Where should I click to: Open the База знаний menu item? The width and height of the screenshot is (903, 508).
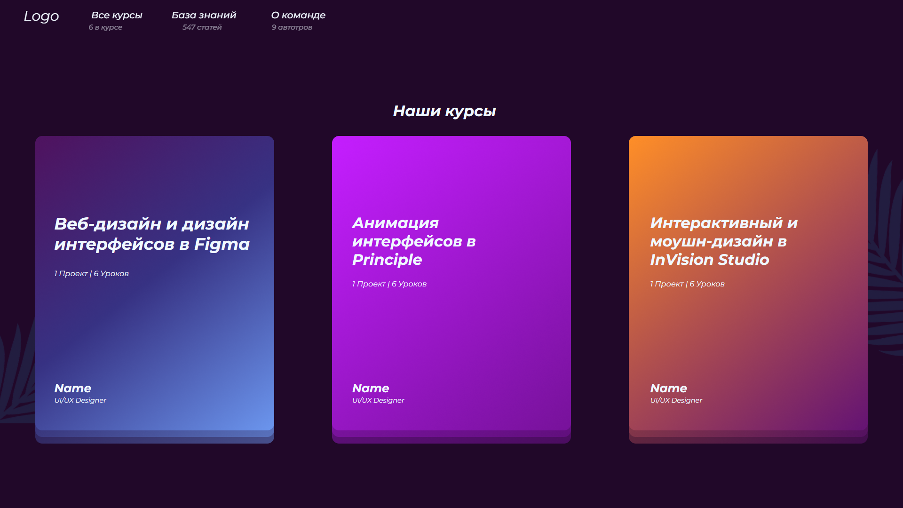click(204, 15)
